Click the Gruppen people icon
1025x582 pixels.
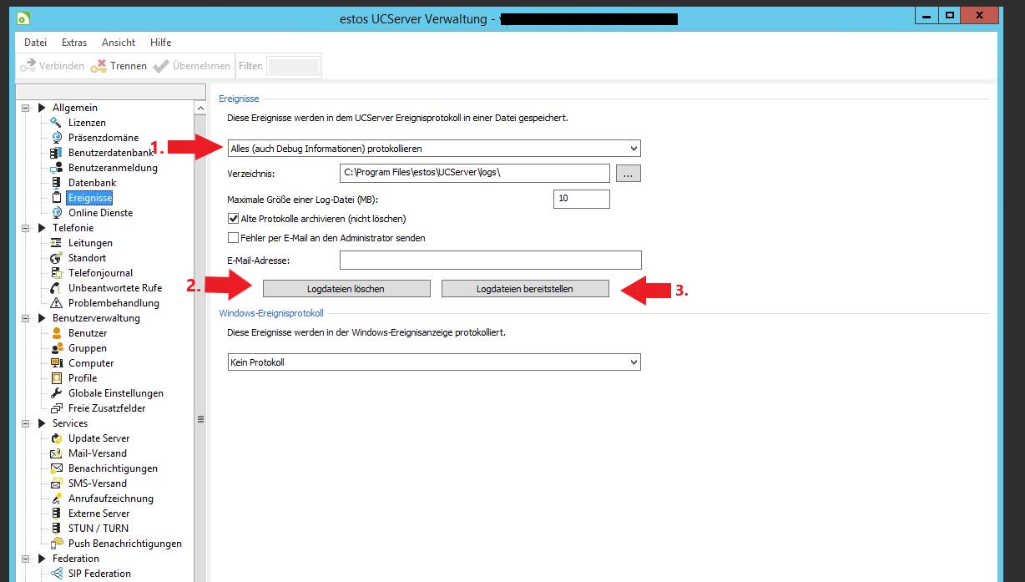point(56,348)
